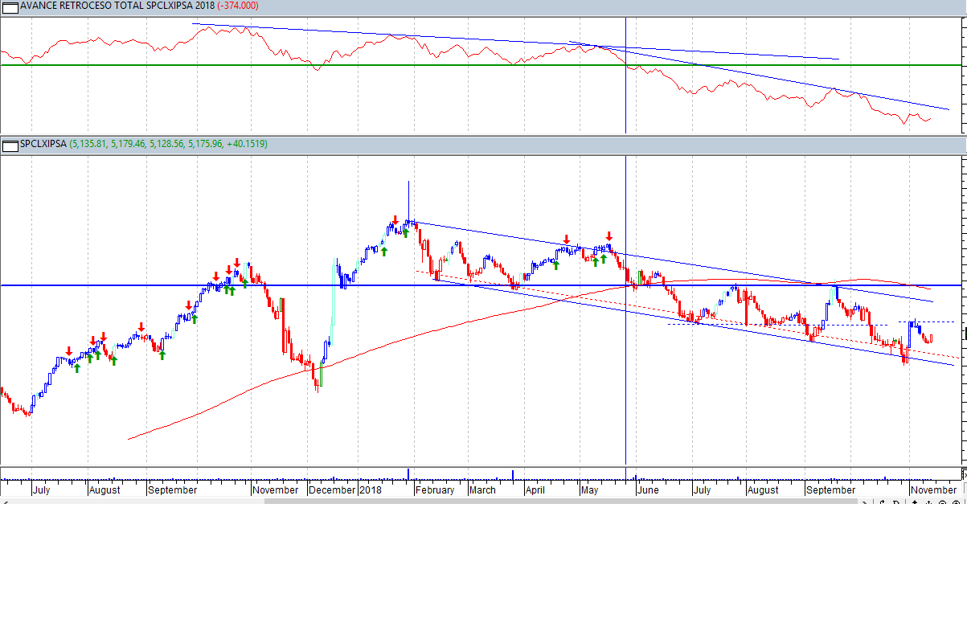Click the July label of 2018
This screenshot has width=967, height=643.
pyautogui.click(x=702, y=489)
